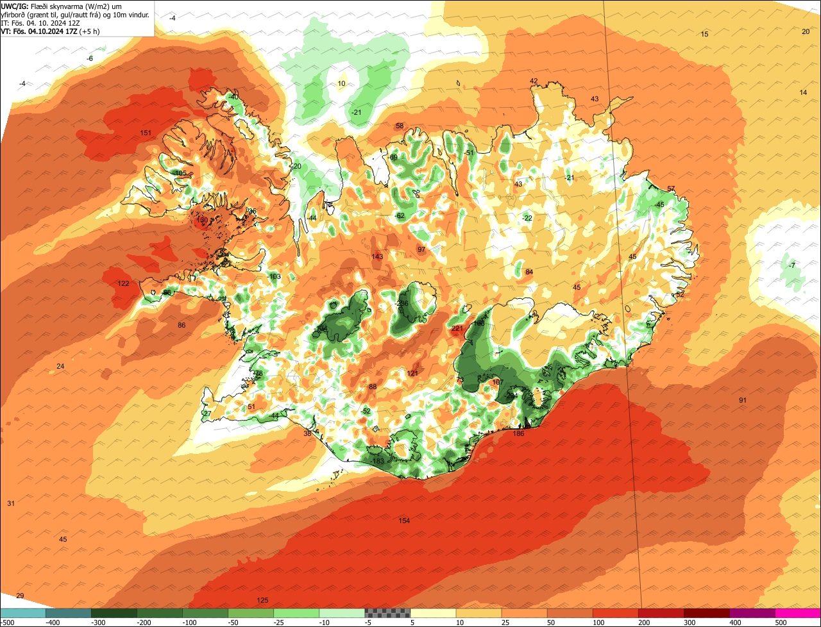Select the 143 value on the map

pyautogui.click(x=377, y=256)
